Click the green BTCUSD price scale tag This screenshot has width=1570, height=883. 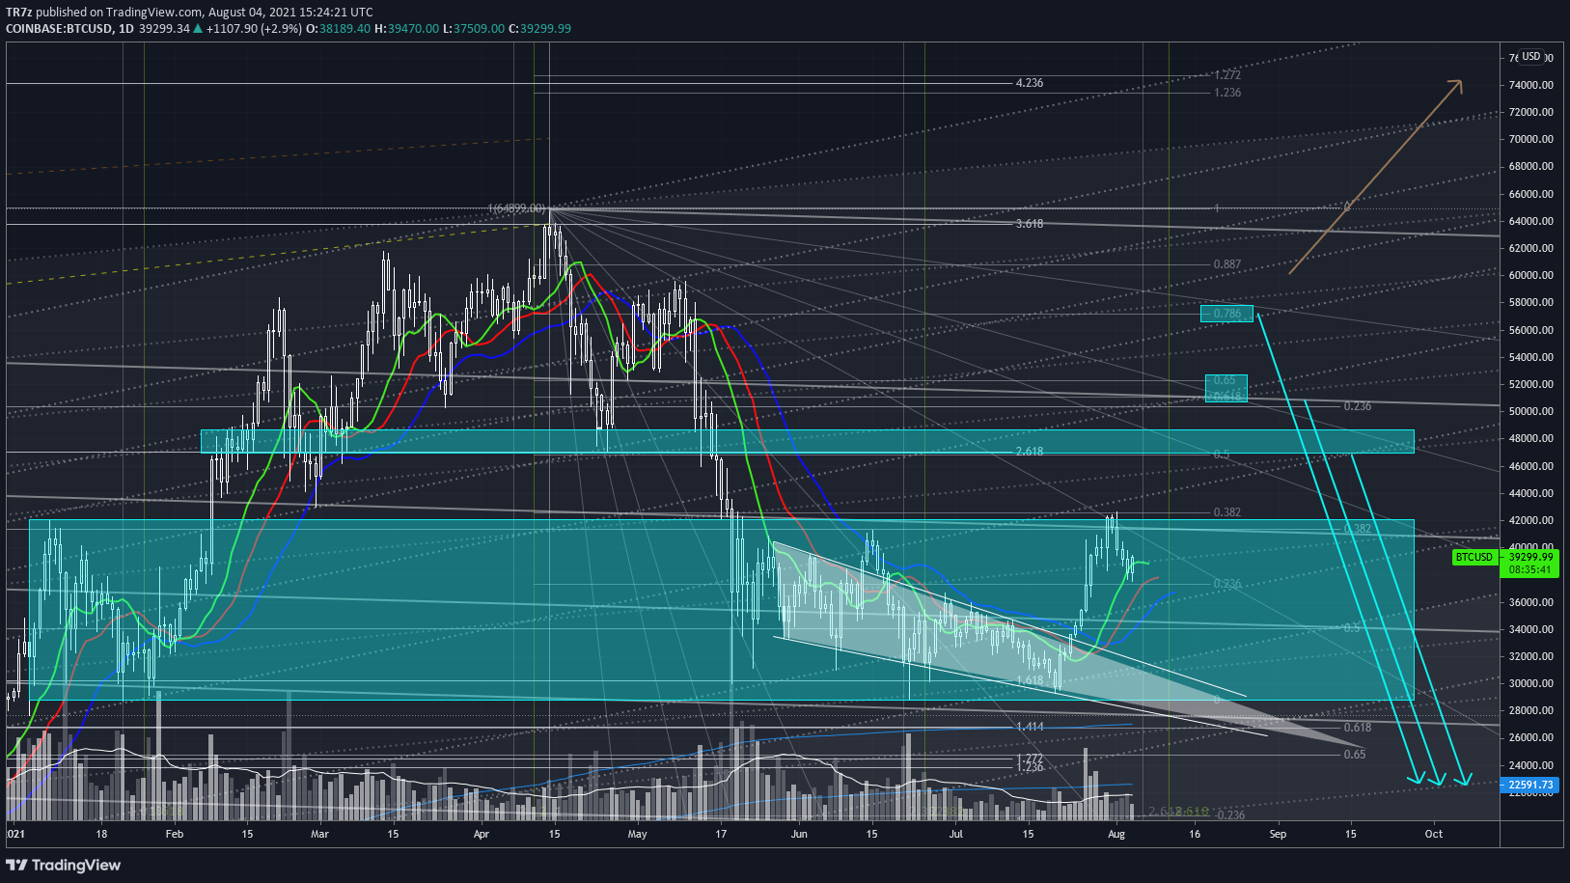1474,557
